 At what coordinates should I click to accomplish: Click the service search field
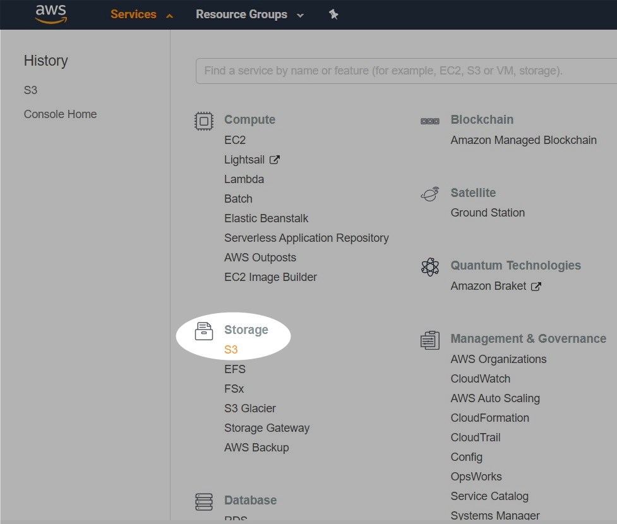tap(404, 71)
